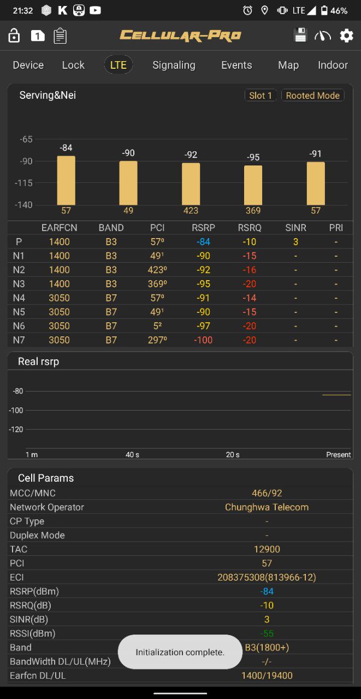
Task: Tap the PCI 423 signal bar
Action: click(x=191, y=184)
